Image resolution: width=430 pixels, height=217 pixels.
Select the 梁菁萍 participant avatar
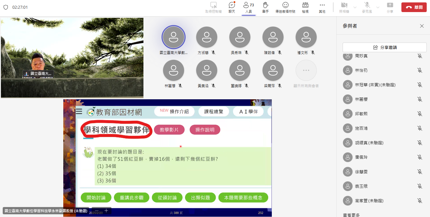click(273, 70)
